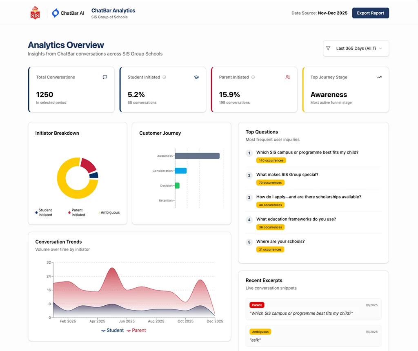The height and width of the screenshot is (351, 418).
Task: Click the Parent Initiated people icon
Action: tap(288, 77)
